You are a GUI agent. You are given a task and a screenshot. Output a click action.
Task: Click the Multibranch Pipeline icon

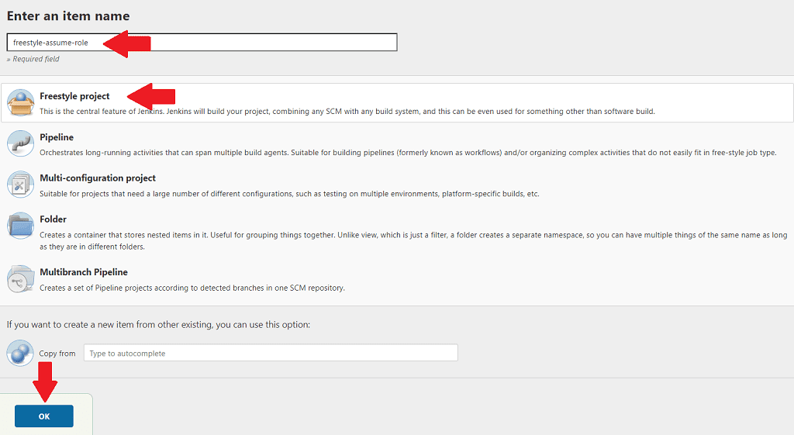[20, 279]
